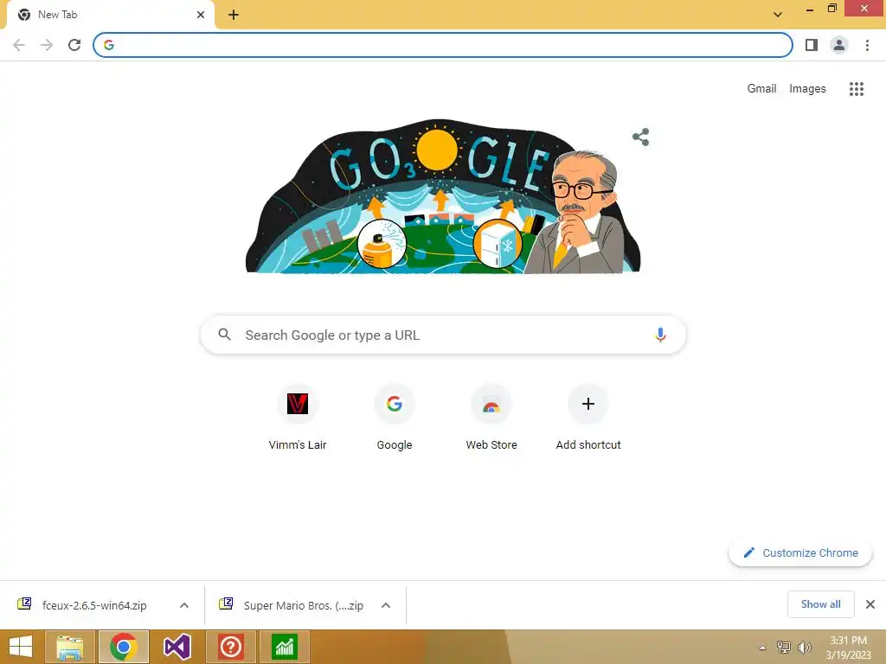Click the taskbar clock and date
Viewport: 886px width, 664px height.
[849, 648]
